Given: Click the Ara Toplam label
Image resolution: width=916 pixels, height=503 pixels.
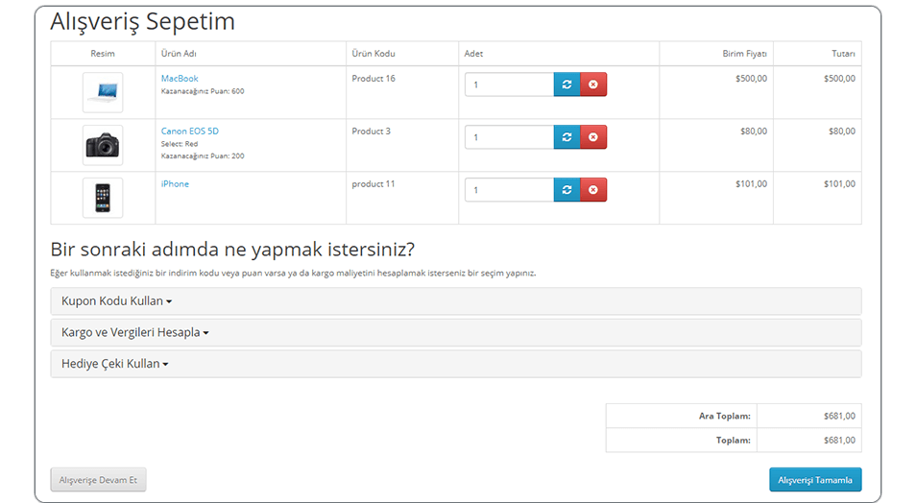Looking at the screenshot, I should coord(724,416).
